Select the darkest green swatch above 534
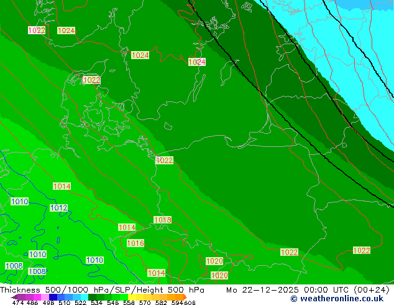Viewport: 394px width, 305px height. pyautogui.click(x=92, y=297)
